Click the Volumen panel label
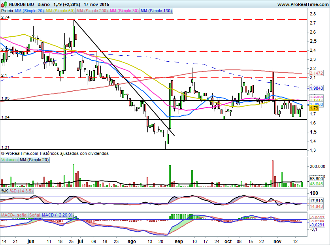 (9, 160)
